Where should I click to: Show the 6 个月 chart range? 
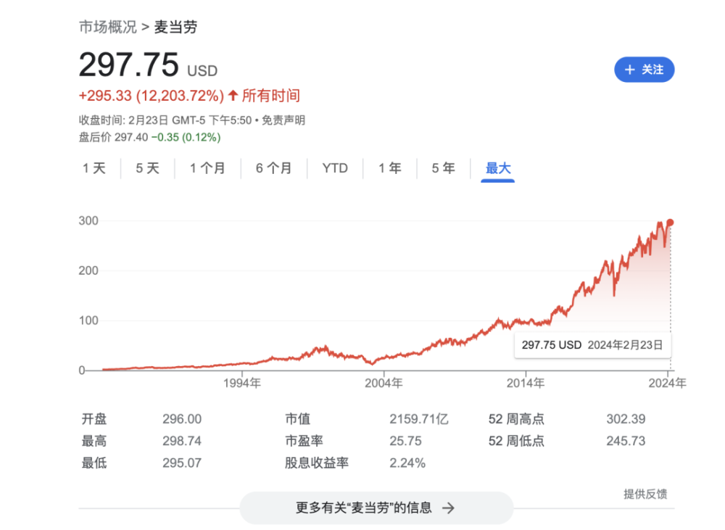pos(273,168)
